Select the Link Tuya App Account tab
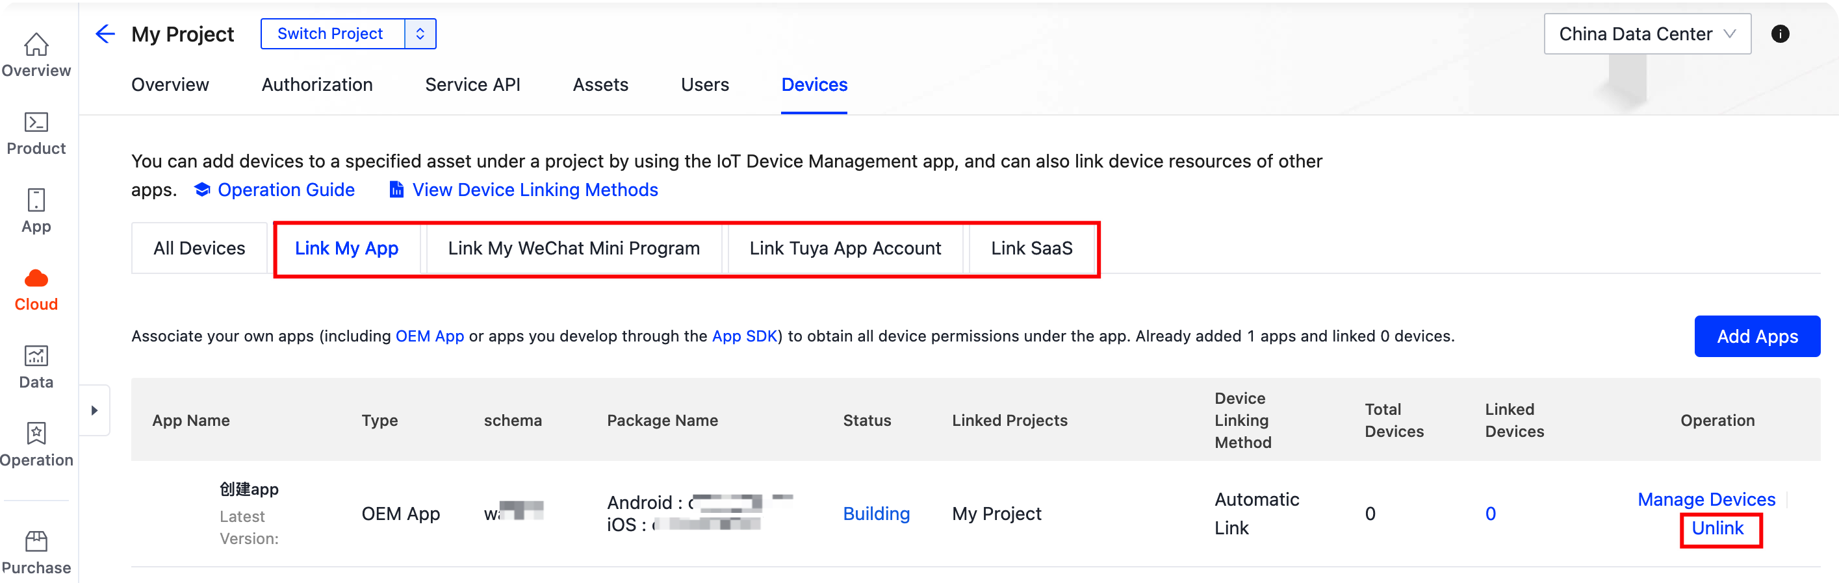 point(845,249)
